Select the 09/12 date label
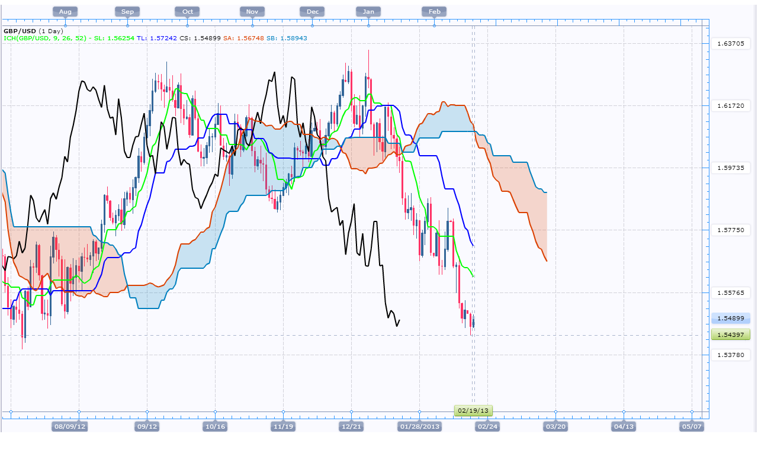 (x=147, y=426)
